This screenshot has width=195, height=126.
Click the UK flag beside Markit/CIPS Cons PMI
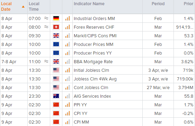click(x=56, y=36)
